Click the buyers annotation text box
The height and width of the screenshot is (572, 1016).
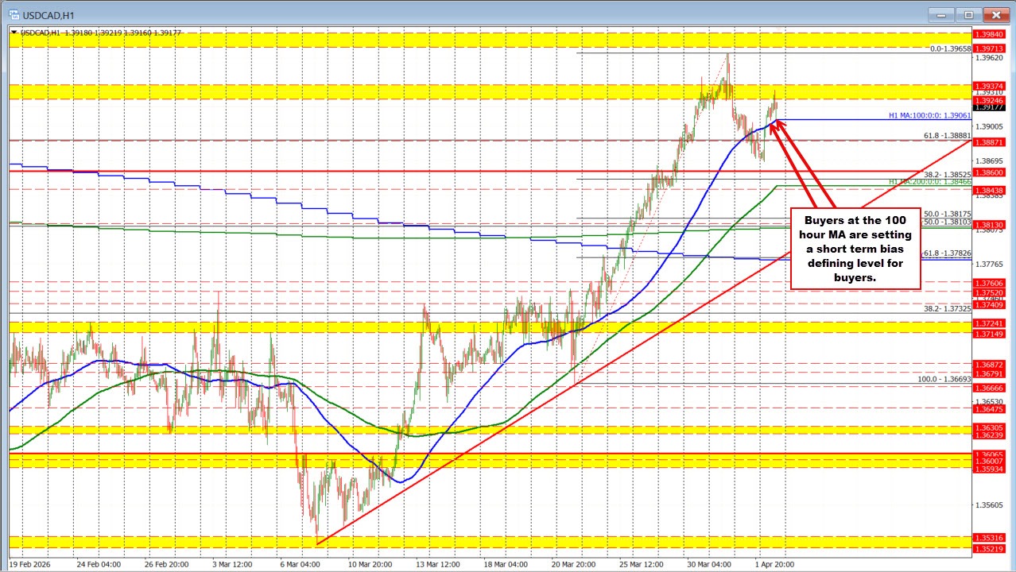point(855,249)
